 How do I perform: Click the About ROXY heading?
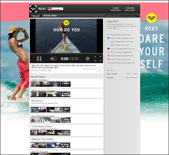(x=112, y=21)
